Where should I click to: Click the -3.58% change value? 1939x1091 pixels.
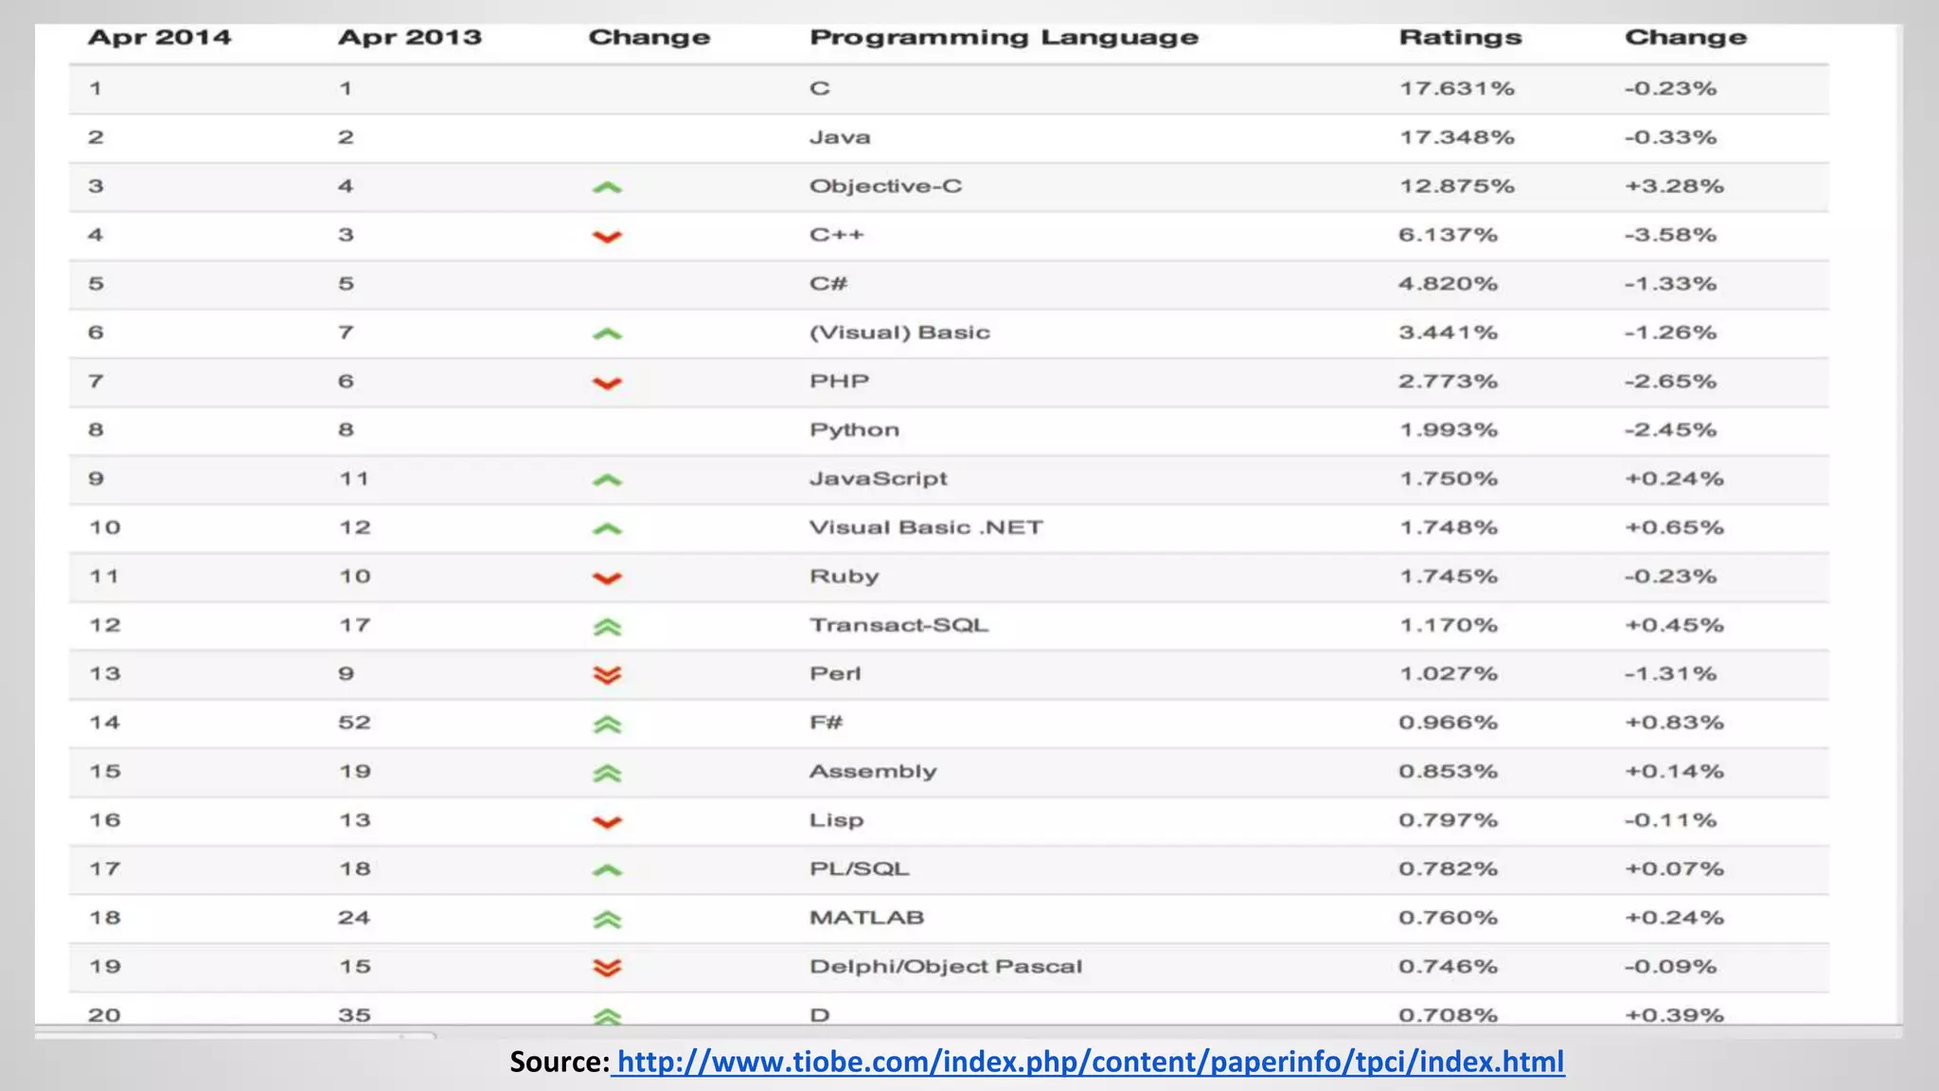point(1670,235)
